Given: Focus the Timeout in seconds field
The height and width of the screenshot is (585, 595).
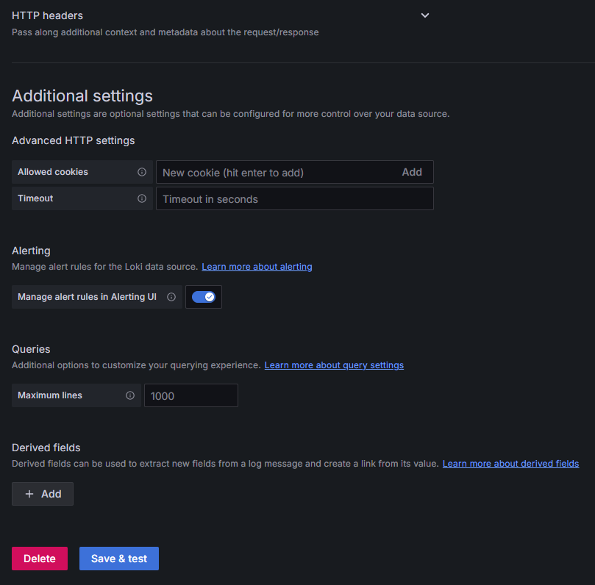Looking at the screenshot, I should [x=294, y=198].
